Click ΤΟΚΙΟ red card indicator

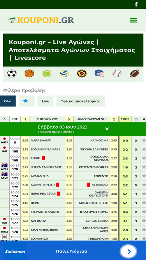pyautogui.click(x=43, y=158)
